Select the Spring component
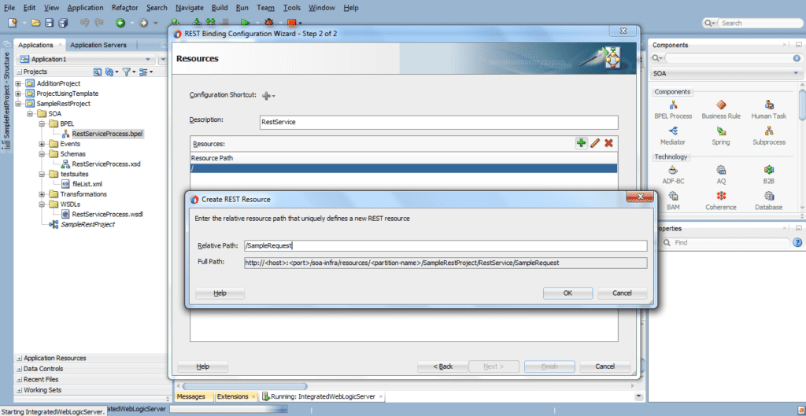Image resolution: width=806 pixels, height=416 pixels. pos(721,136)
